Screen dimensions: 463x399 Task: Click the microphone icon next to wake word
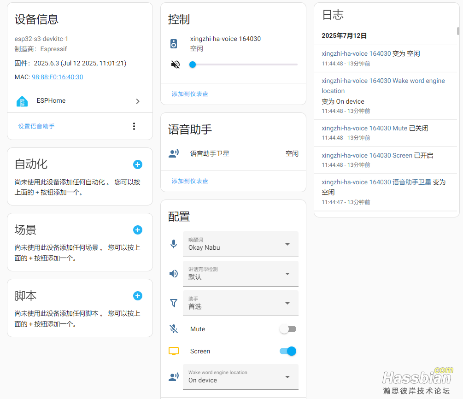coord(174,244)
